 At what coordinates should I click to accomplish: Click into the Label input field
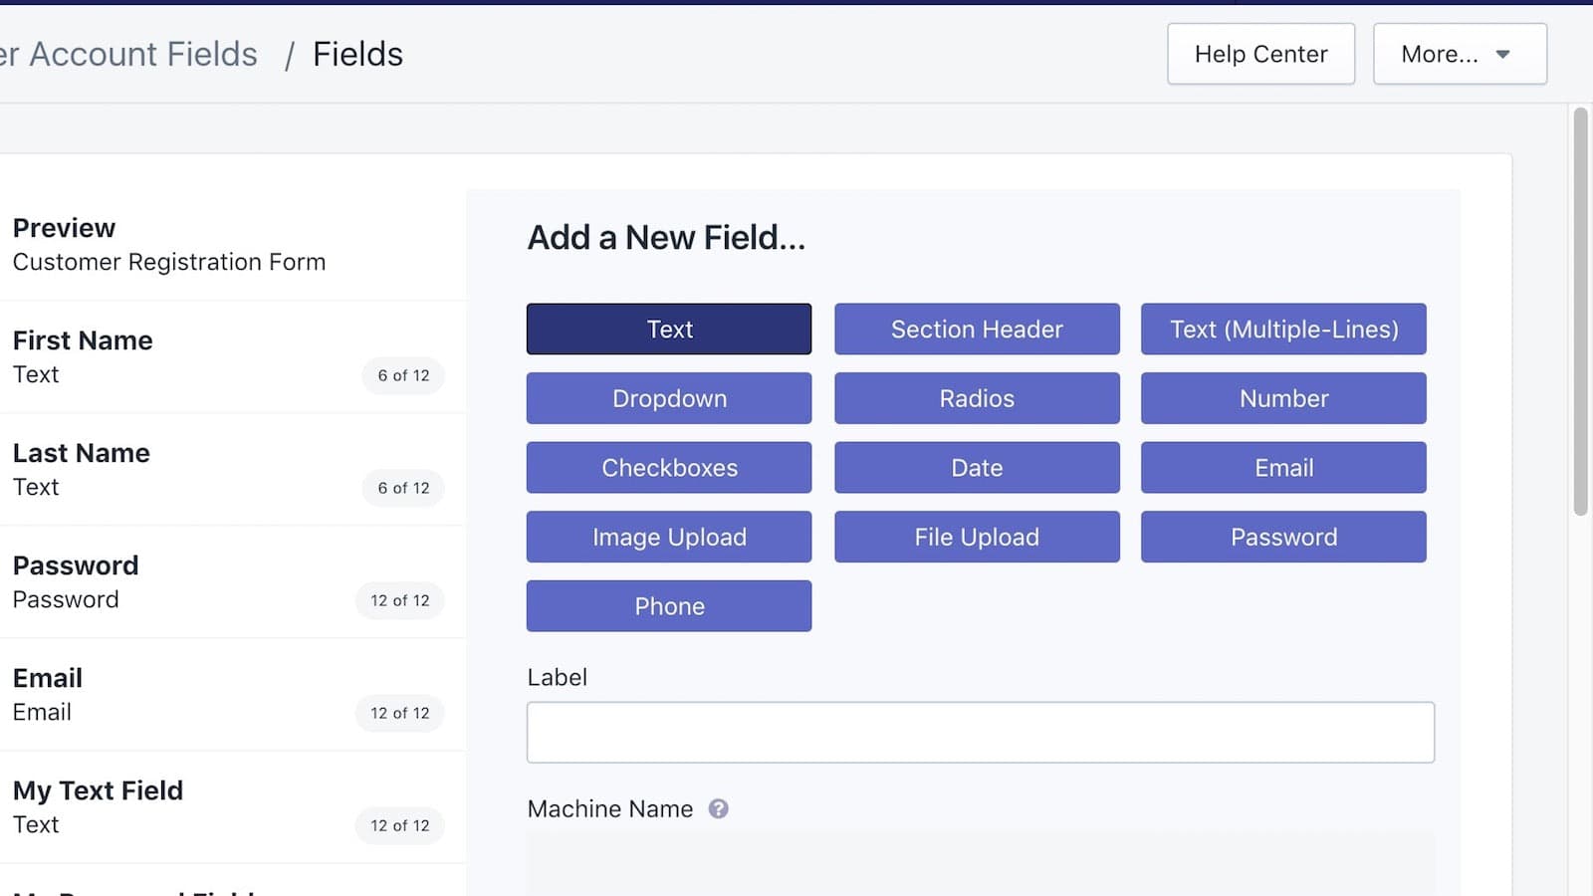980,732
